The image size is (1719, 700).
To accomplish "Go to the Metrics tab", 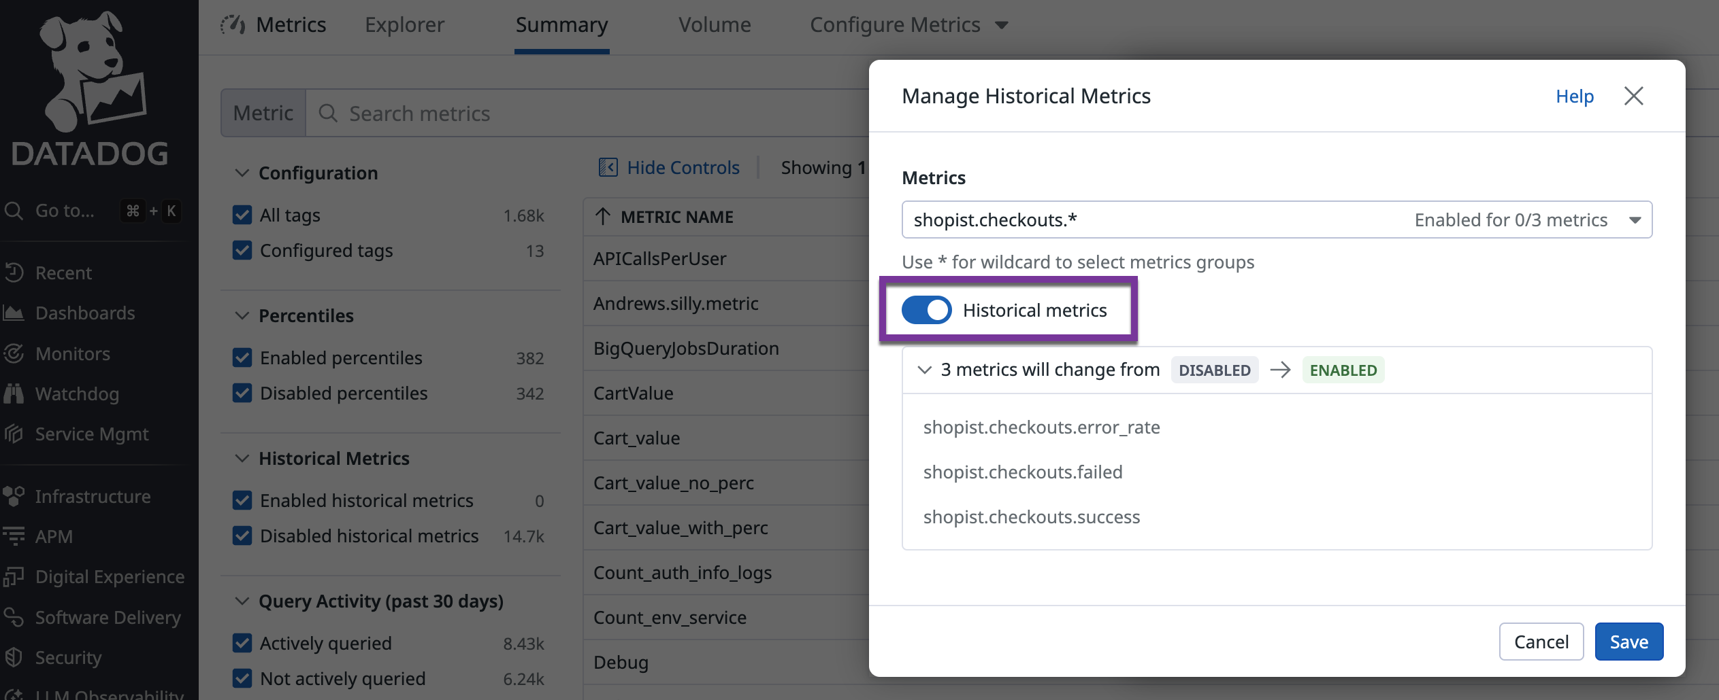I will (x=291, y=25).
